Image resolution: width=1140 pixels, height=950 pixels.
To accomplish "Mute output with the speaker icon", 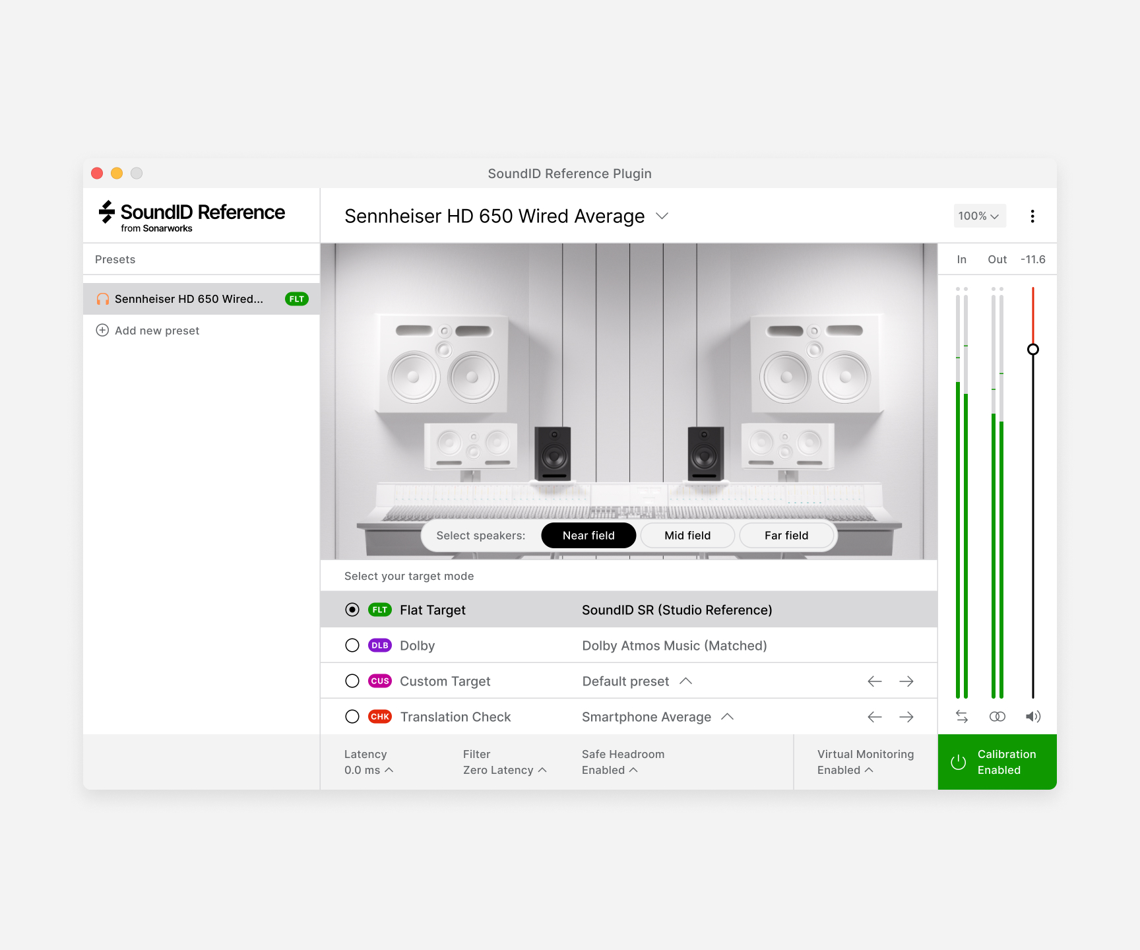I will (x=1033, y=716).
